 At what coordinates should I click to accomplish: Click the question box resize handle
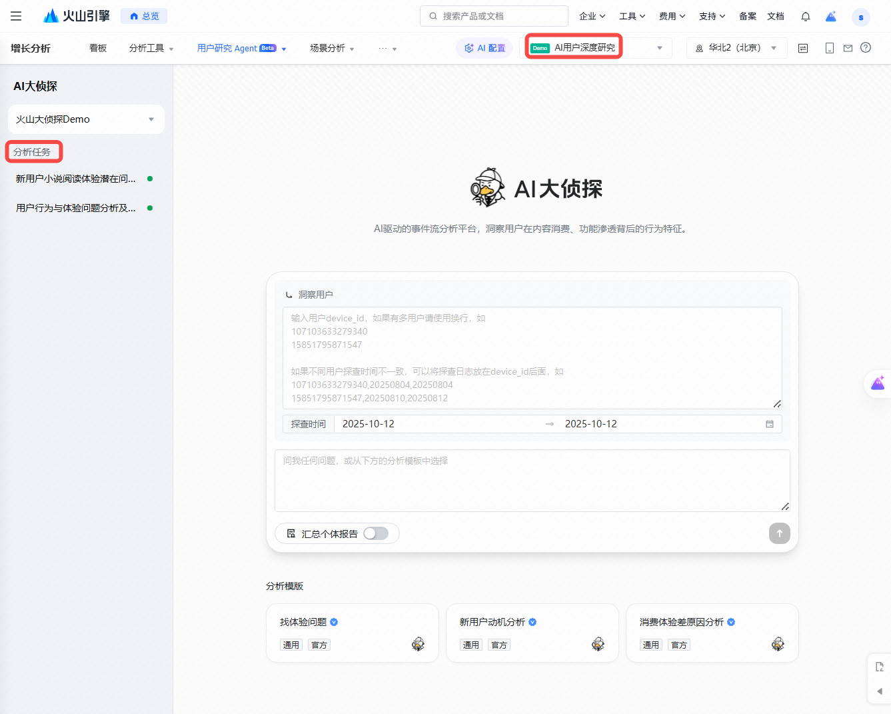[x=785, y=507]
